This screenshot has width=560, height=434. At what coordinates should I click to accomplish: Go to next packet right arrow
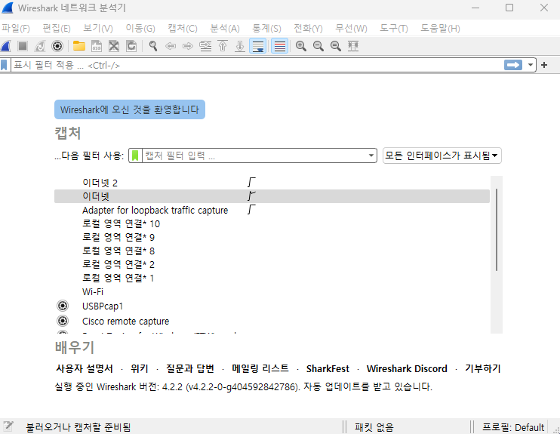(188, 46)
